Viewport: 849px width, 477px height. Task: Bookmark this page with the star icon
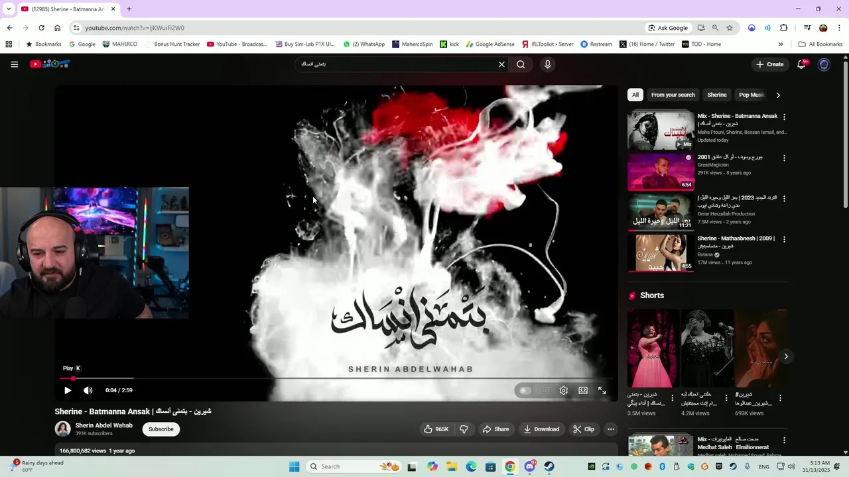730,28
